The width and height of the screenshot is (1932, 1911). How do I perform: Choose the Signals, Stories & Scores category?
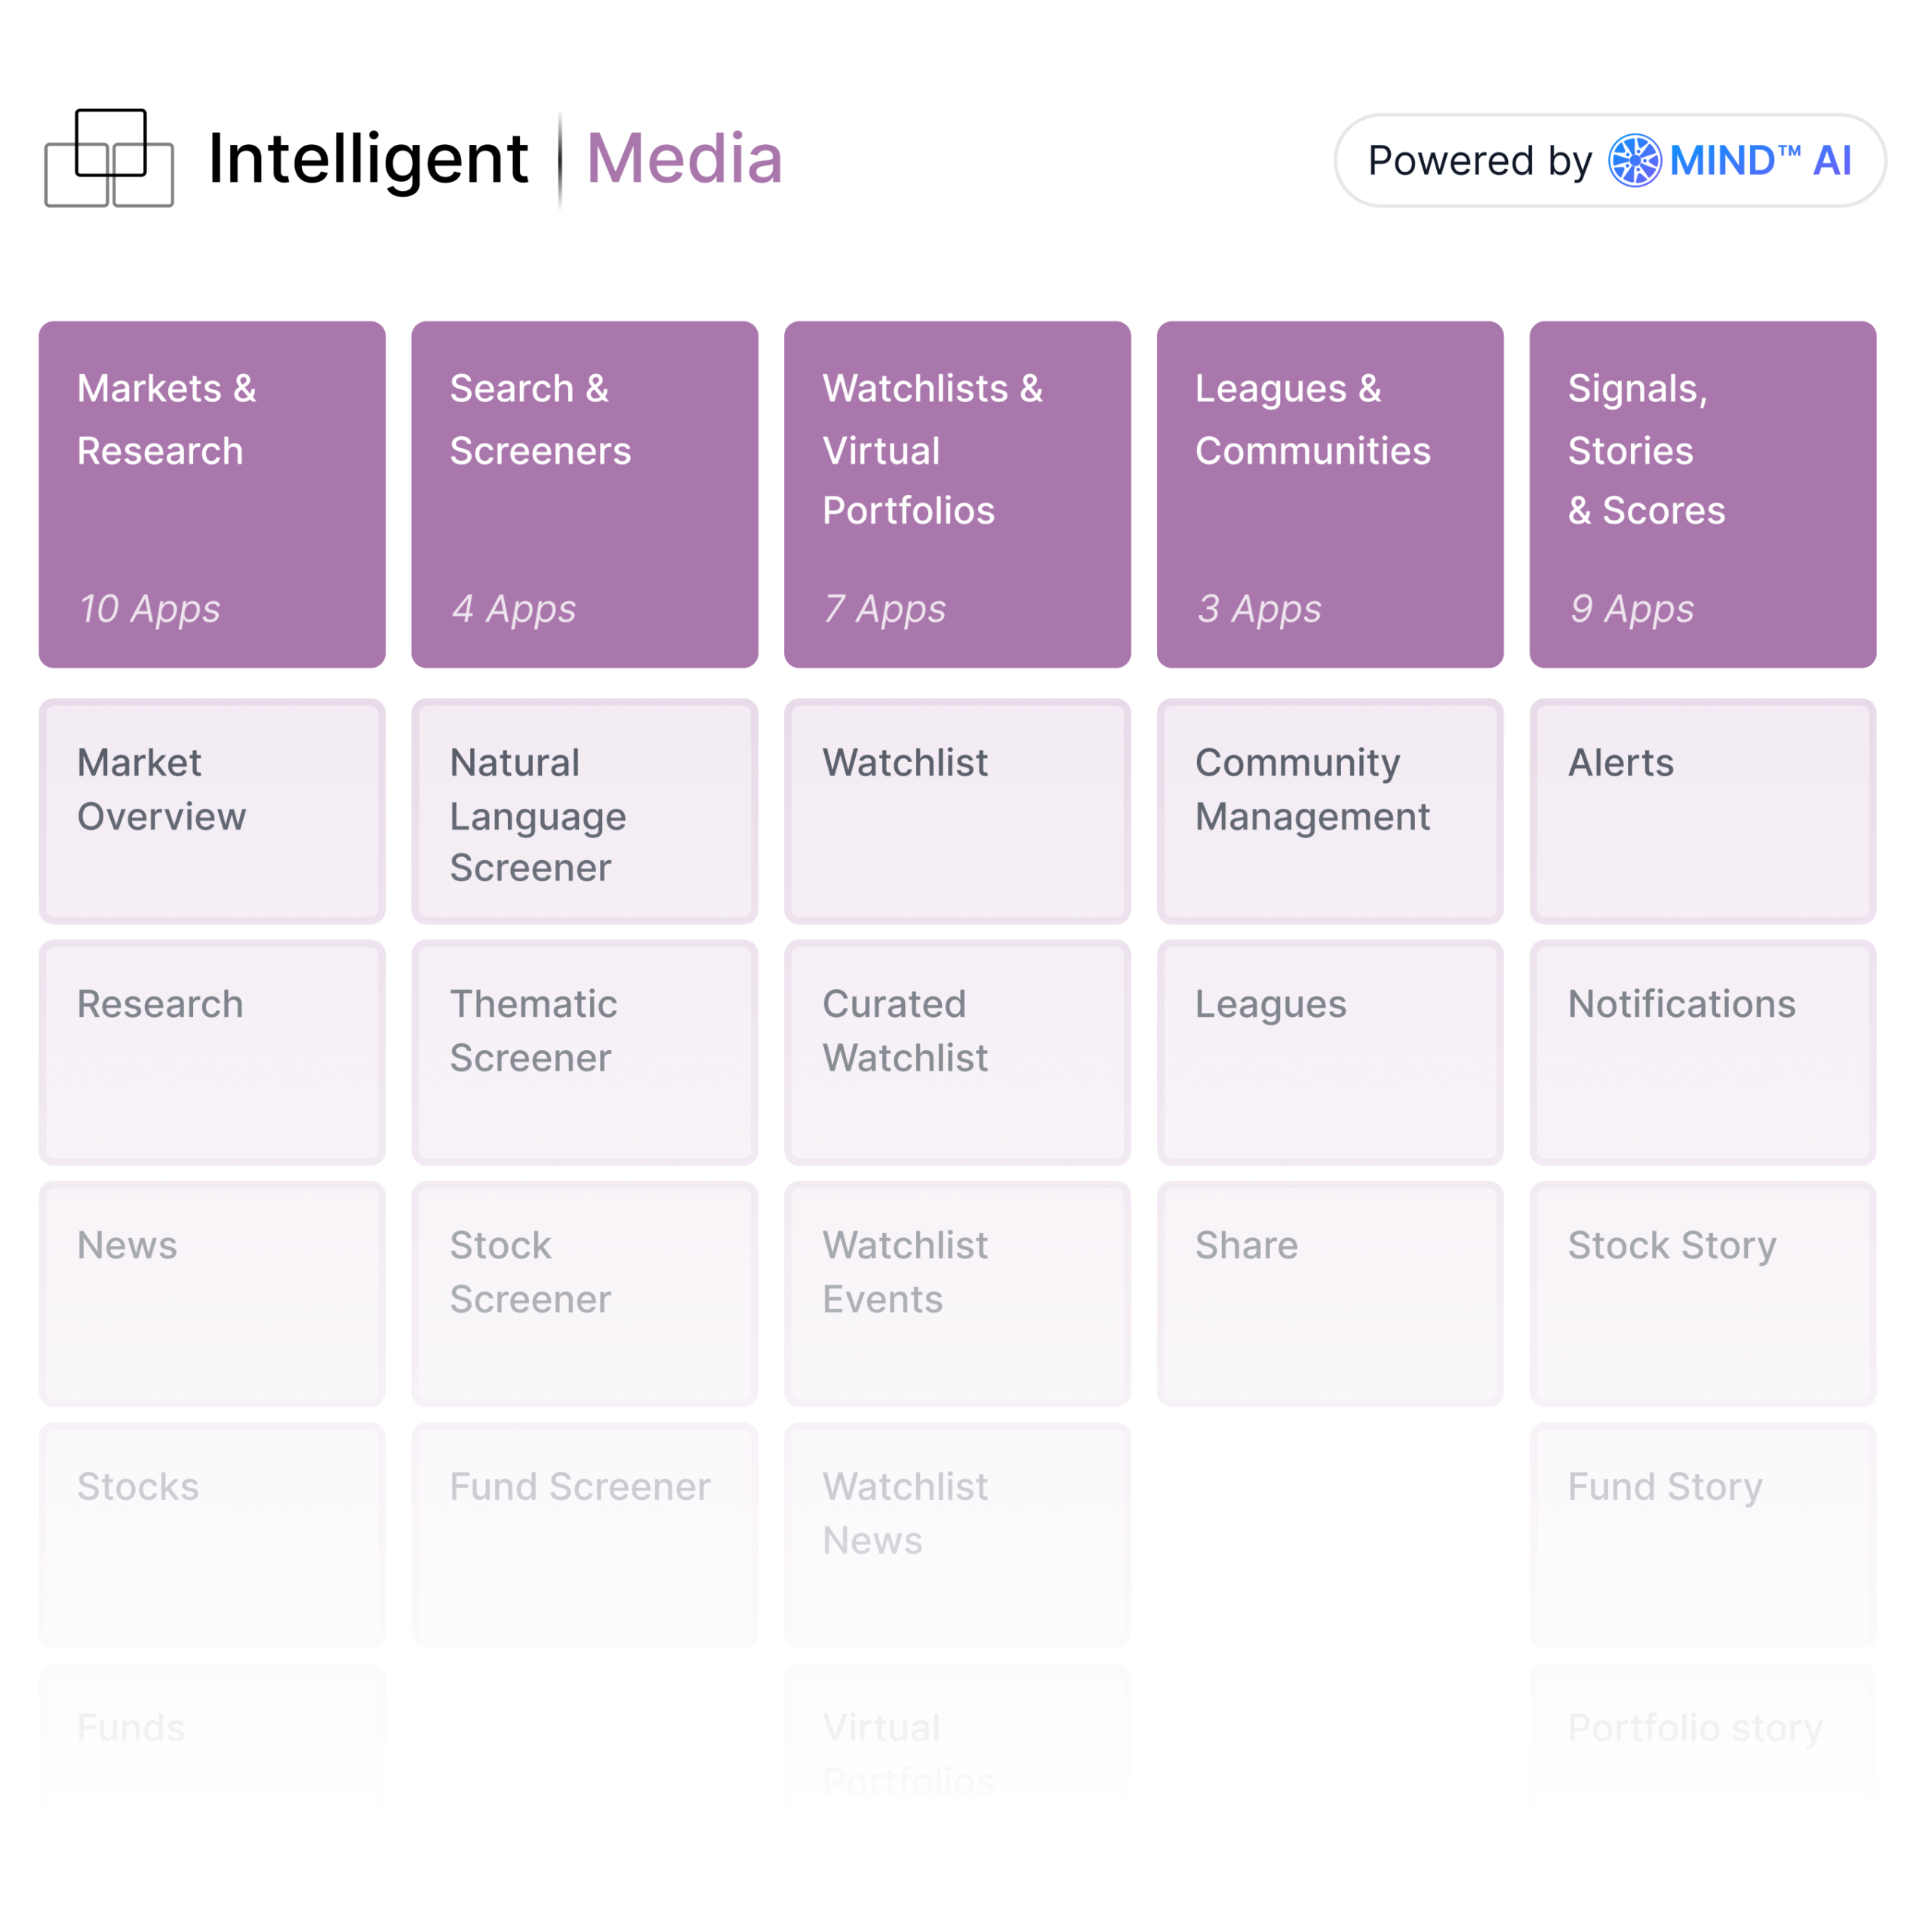tap(1702, 493)
